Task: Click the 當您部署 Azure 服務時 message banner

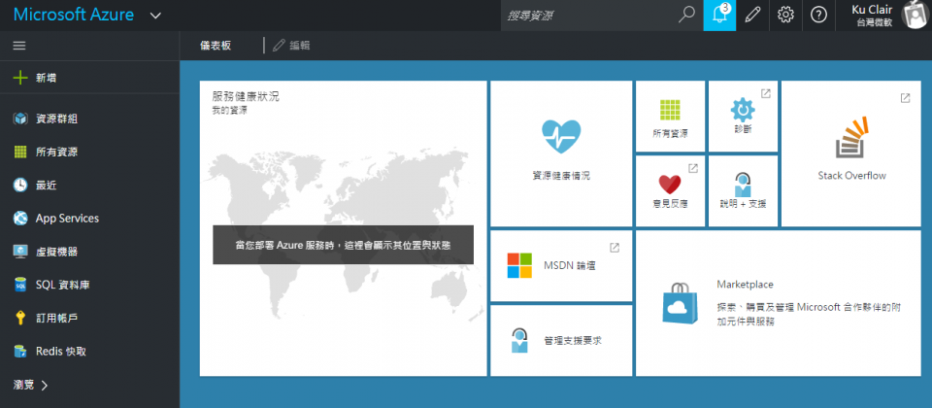Action: (343, 245)
